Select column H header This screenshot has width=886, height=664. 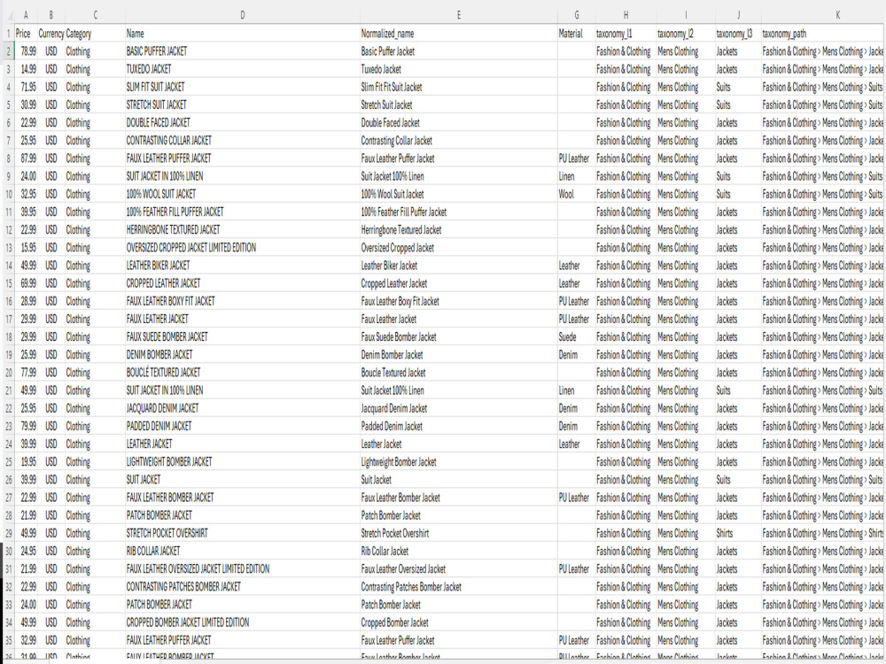[626, 15]
